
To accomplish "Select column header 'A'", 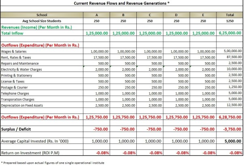I will (x=97, y=15).
